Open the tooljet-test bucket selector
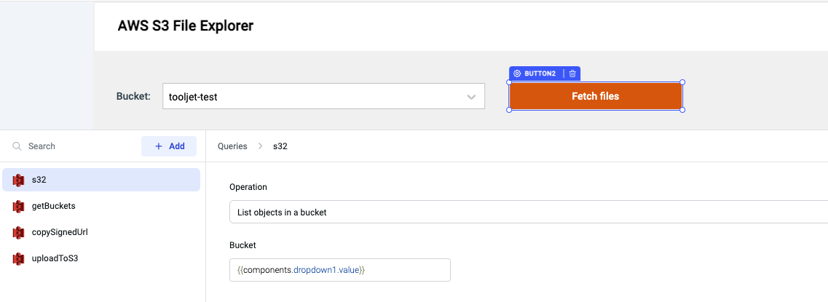Viewport: 828px width, 302px height. click(313, 97)
